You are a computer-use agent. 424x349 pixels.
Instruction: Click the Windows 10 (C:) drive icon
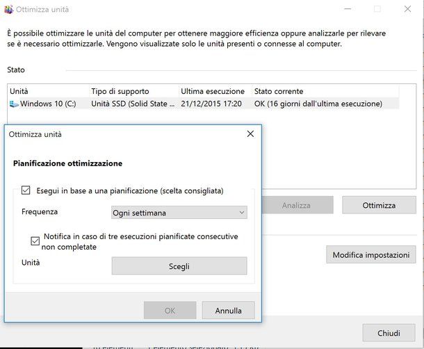pyautogui.click(x=14, y=104)
